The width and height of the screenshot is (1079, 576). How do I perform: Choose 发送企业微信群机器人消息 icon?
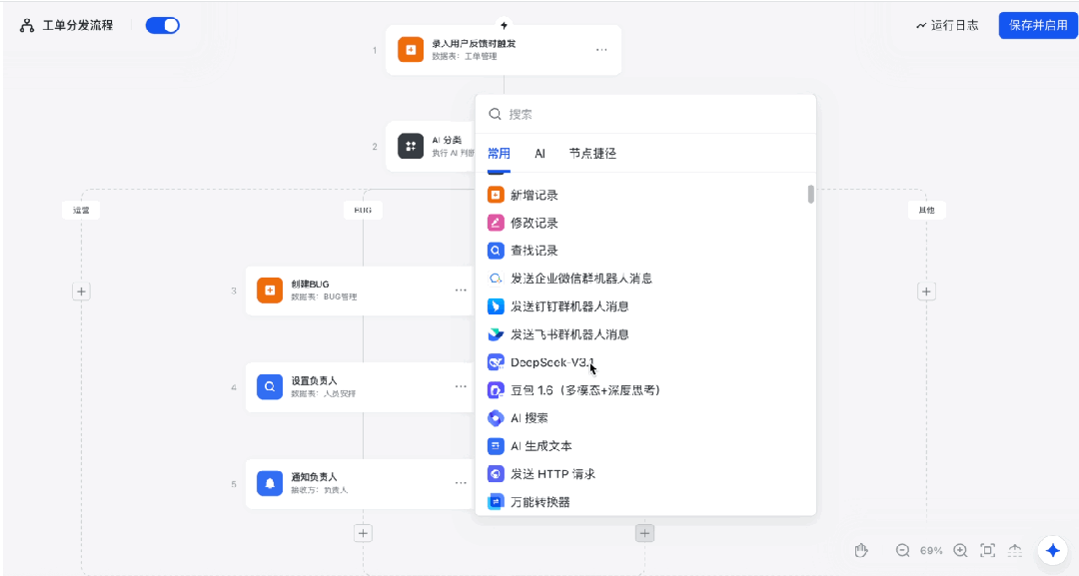pos(496,279)
